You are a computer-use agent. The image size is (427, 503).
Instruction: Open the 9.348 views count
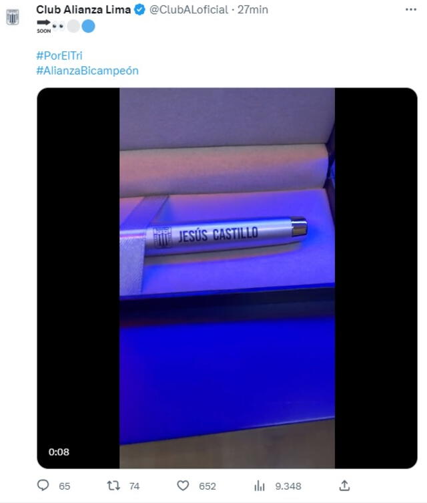288,486
